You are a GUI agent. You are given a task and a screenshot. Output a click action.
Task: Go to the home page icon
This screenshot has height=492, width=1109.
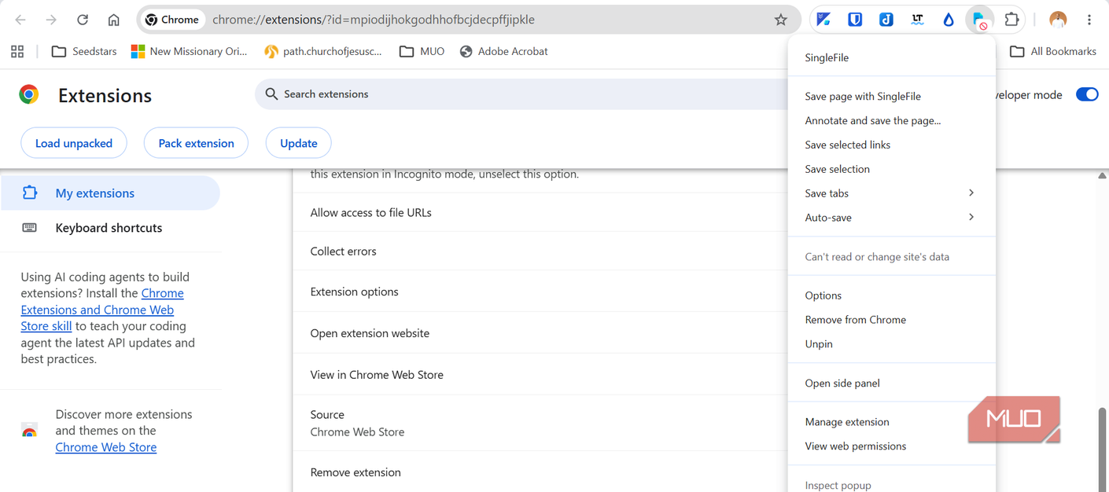[x=114, y=20]
